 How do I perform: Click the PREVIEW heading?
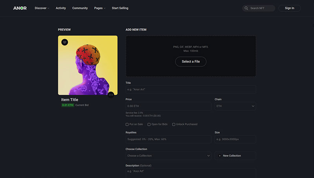(64, 29)
